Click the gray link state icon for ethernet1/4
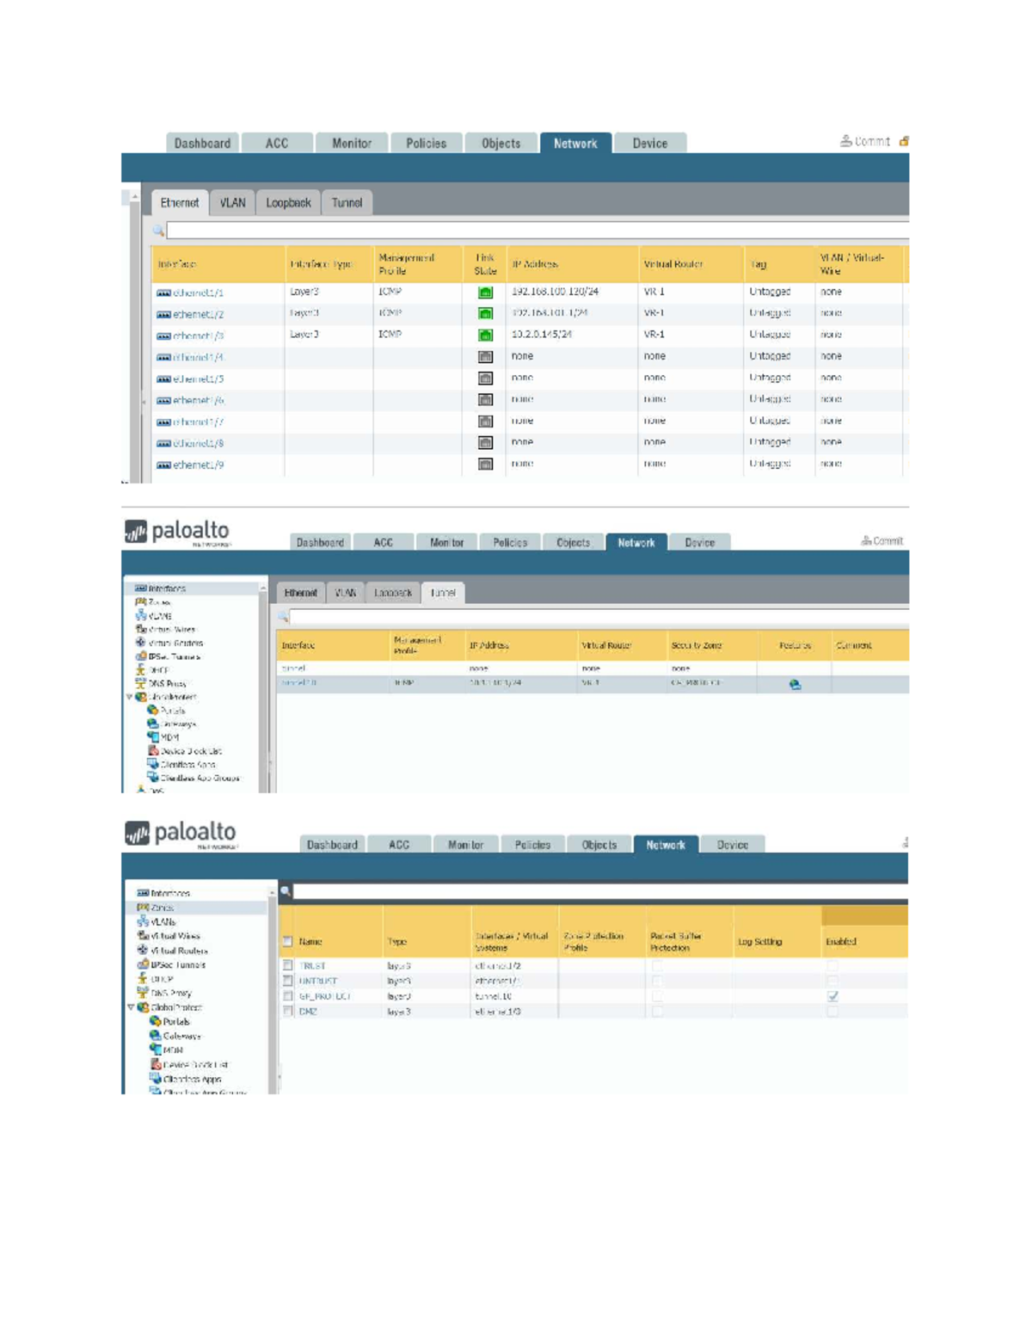Viewport: 1032px width, 1336px height. click(485, 357)
